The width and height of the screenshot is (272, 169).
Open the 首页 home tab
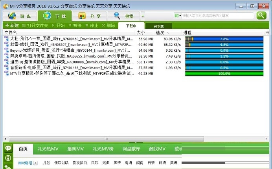[x=23, y=149]
